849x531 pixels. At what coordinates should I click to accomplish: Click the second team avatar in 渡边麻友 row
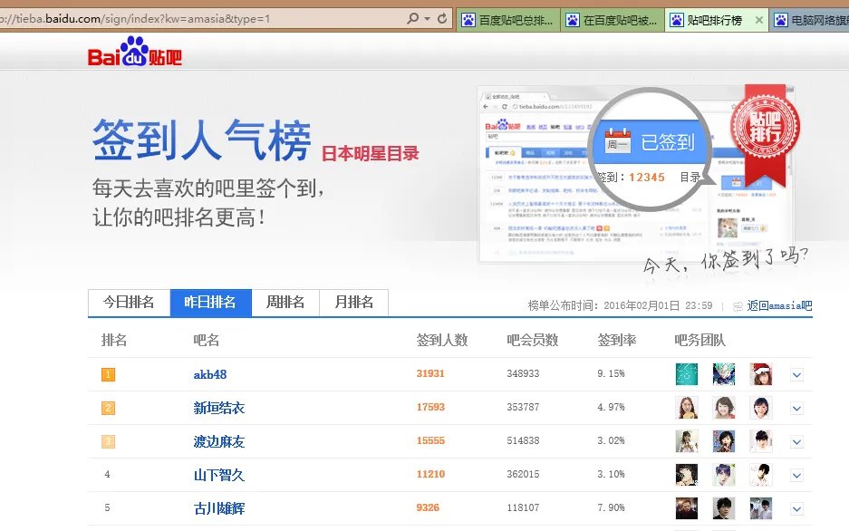724,441
